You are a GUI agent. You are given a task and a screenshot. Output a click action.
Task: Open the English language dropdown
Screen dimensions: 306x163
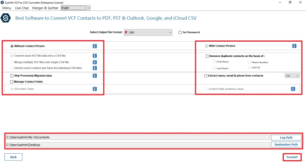pyautogui.click(x=76, y=8)
